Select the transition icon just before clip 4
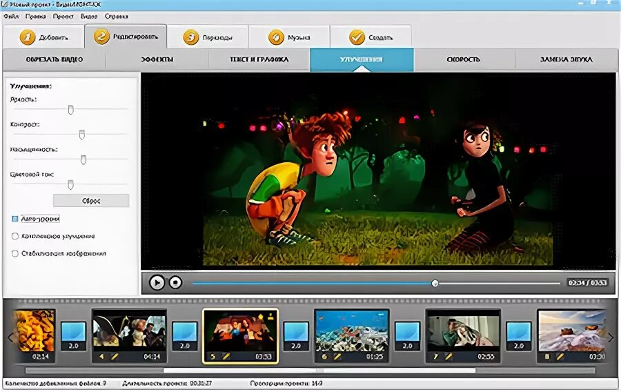621x392 pixels. coord(73,336)
